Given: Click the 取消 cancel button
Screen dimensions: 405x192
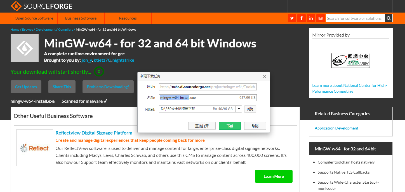Looking at the screenshot, I should [x=255, y=126].
